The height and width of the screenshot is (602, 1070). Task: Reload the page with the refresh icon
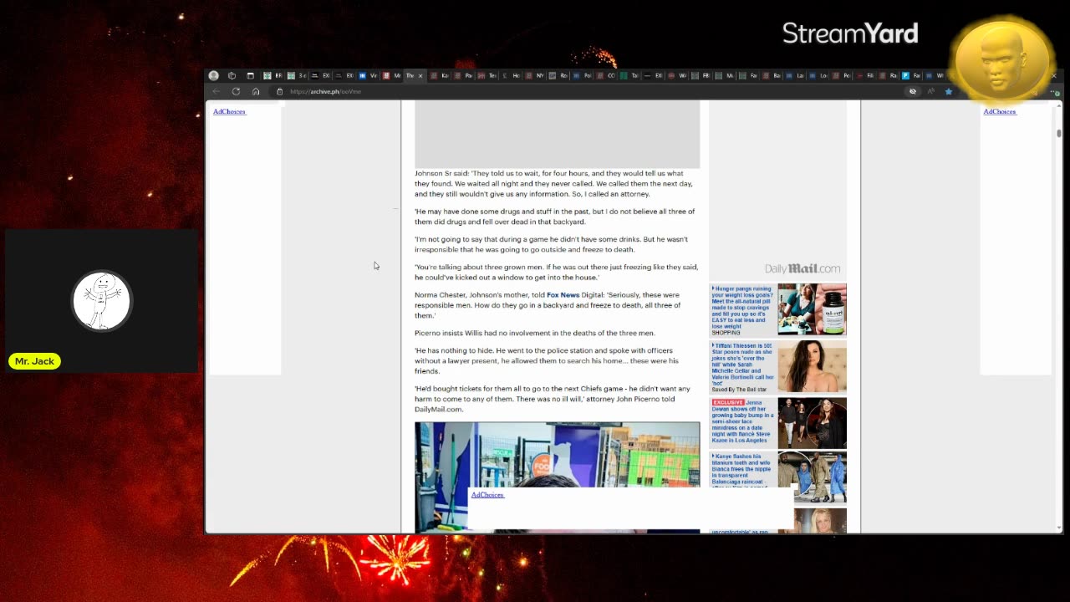[x=236, y=91]
